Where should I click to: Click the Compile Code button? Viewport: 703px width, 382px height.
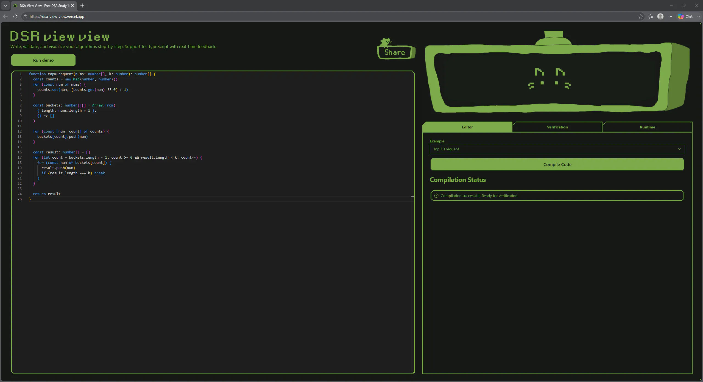pyautogui.click(x=557, y=164)
